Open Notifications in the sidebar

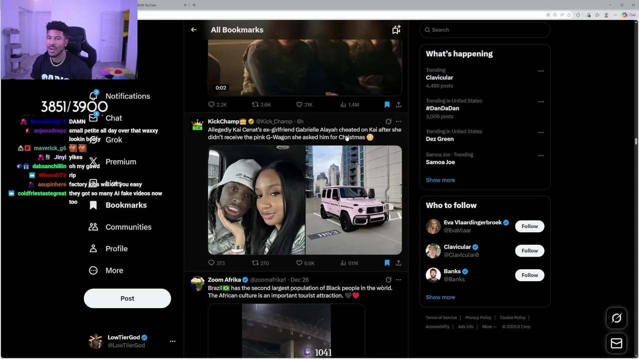pos(120,96)
